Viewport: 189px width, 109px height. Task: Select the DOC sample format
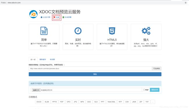pyautogui.click(x=89, y=102)
